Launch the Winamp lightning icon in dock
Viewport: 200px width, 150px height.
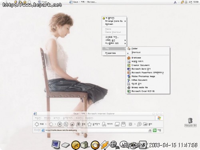coord(105,145)
